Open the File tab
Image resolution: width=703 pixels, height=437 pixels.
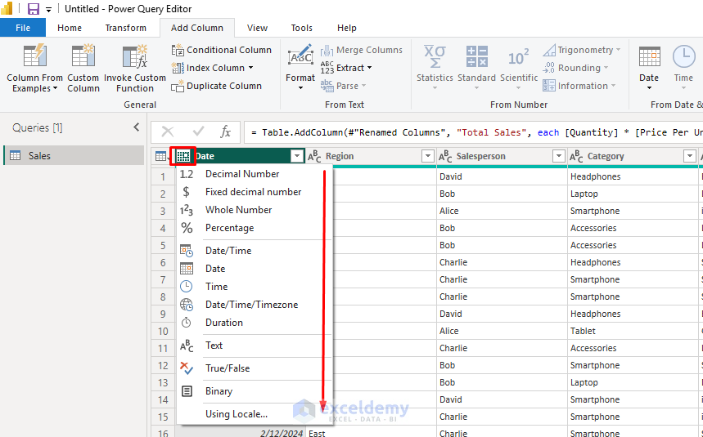click(x=23, y=28)
